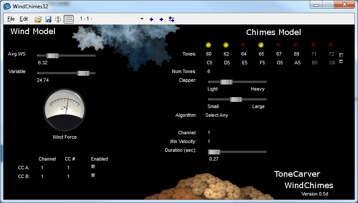The height and width of the screenshot is (203, 358).
Task: Click the note name G5
Action: click(x=280, y=63)
